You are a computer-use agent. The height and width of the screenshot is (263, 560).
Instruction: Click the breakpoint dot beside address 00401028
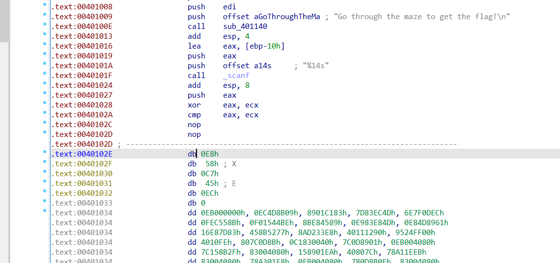[44, 103]
